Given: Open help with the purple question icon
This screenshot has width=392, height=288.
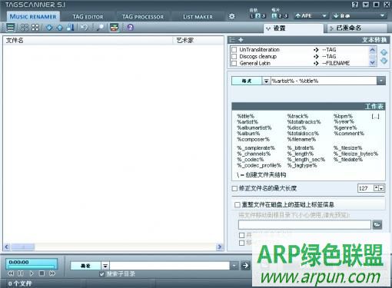Looking at the screenshot, I should point(130,28).
